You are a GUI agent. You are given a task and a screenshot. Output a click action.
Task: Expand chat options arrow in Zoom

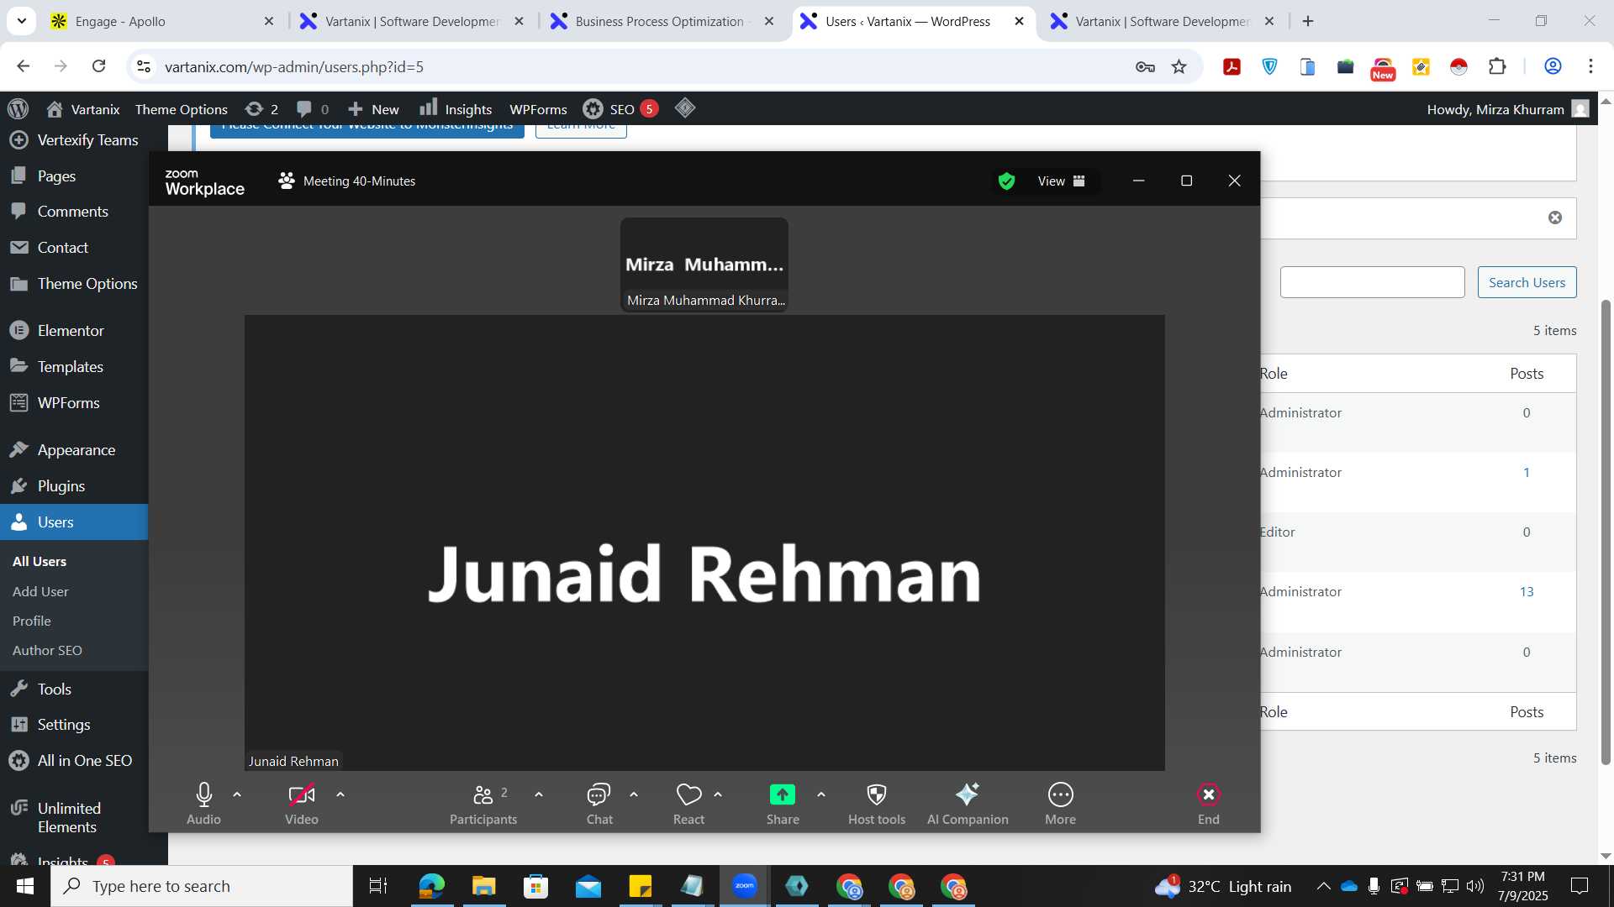coord(634,794)
